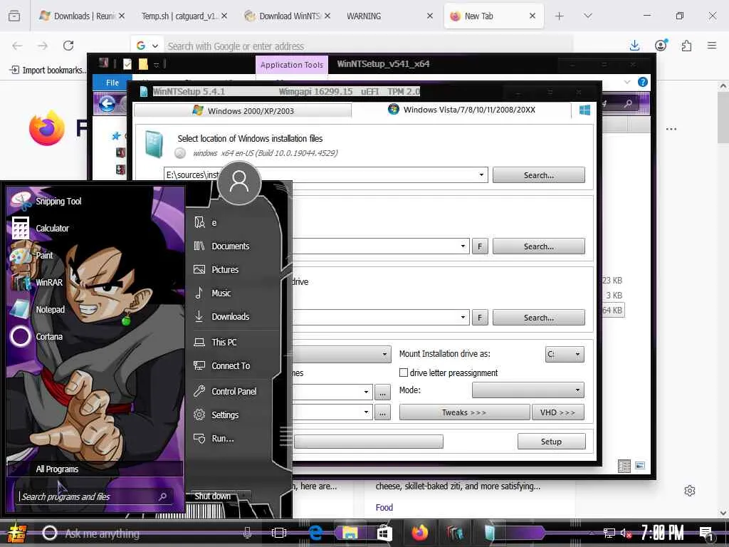Open the Food topic link
The height and width of the screenshot is (547, 729).
[x=384, y=507]
